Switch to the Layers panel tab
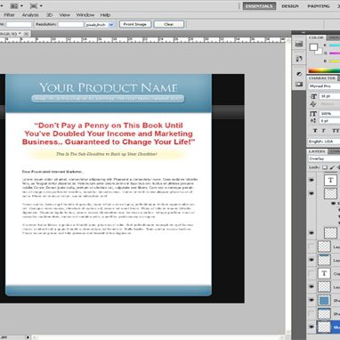The image size is (340, 340). (317, 151)
